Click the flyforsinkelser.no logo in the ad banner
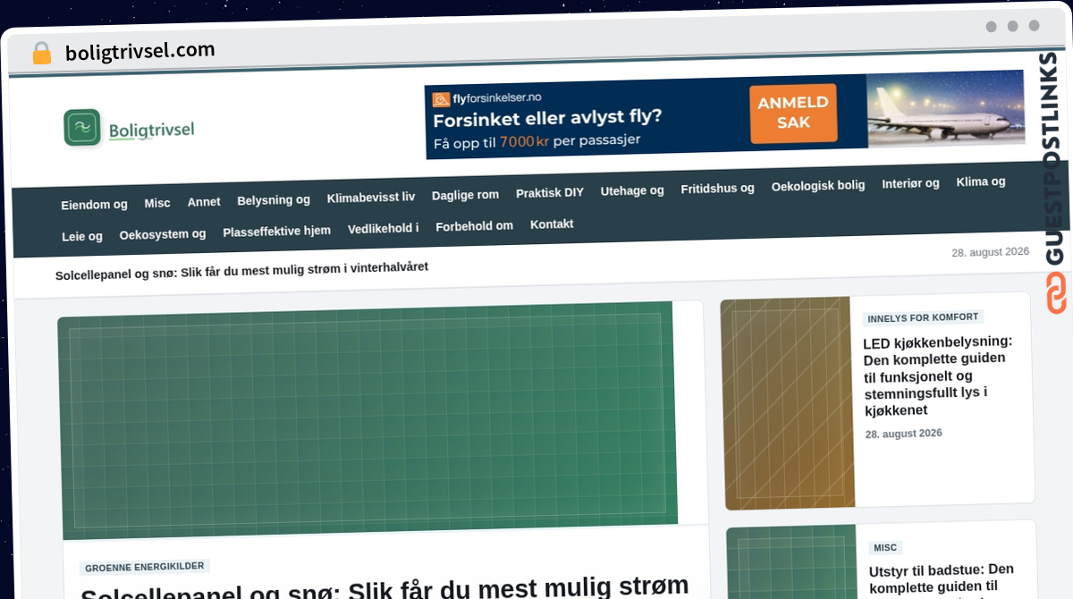 coord(486,97)
